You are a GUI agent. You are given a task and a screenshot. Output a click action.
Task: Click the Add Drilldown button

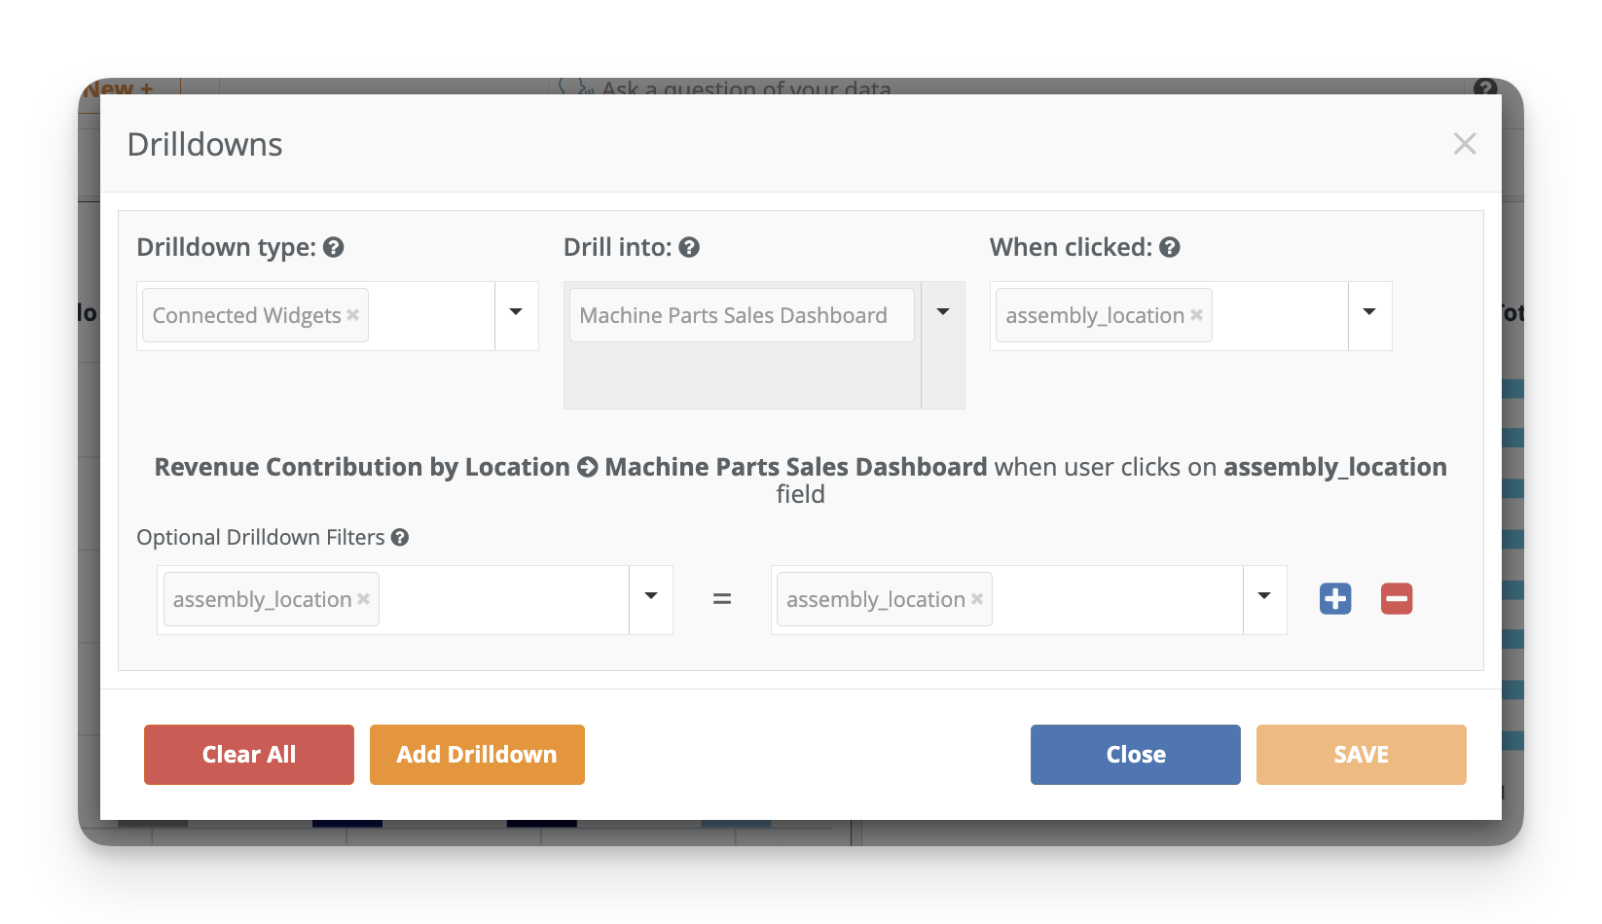(477, 755)
